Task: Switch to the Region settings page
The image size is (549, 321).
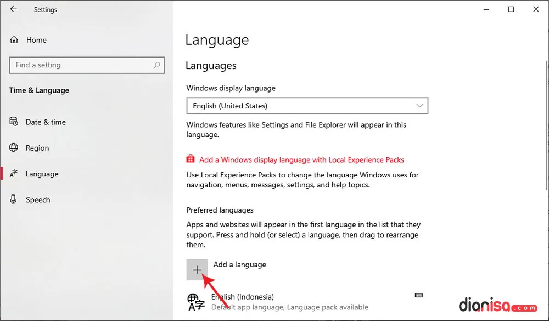Action: coord(38,147)
